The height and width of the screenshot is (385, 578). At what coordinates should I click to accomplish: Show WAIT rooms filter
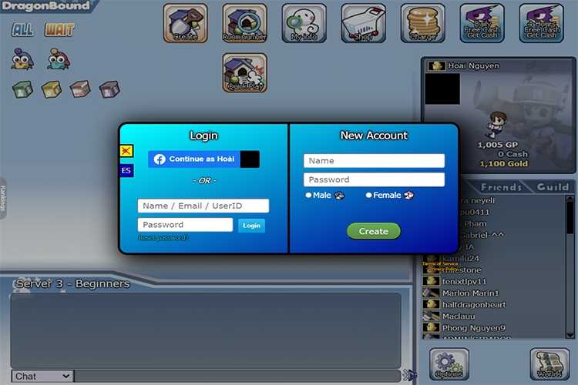click(59, 30)
